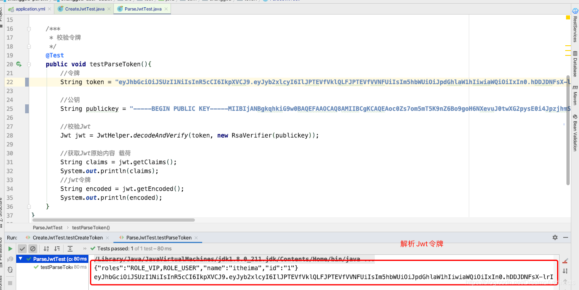This screenshot has width=579, height=290.
Task: Open Database tool window
Action: point(575,64)
